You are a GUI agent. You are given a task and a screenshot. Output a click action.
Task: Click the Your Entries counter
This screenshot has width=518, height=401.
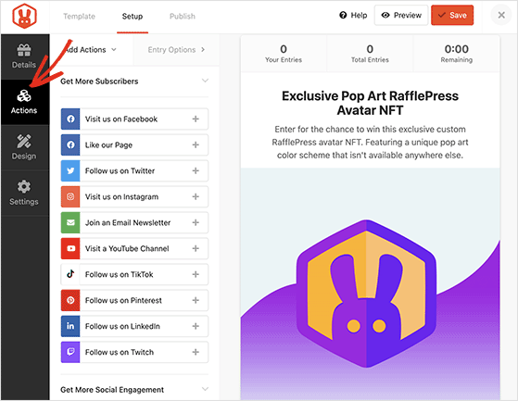click(x=284, y=54)
